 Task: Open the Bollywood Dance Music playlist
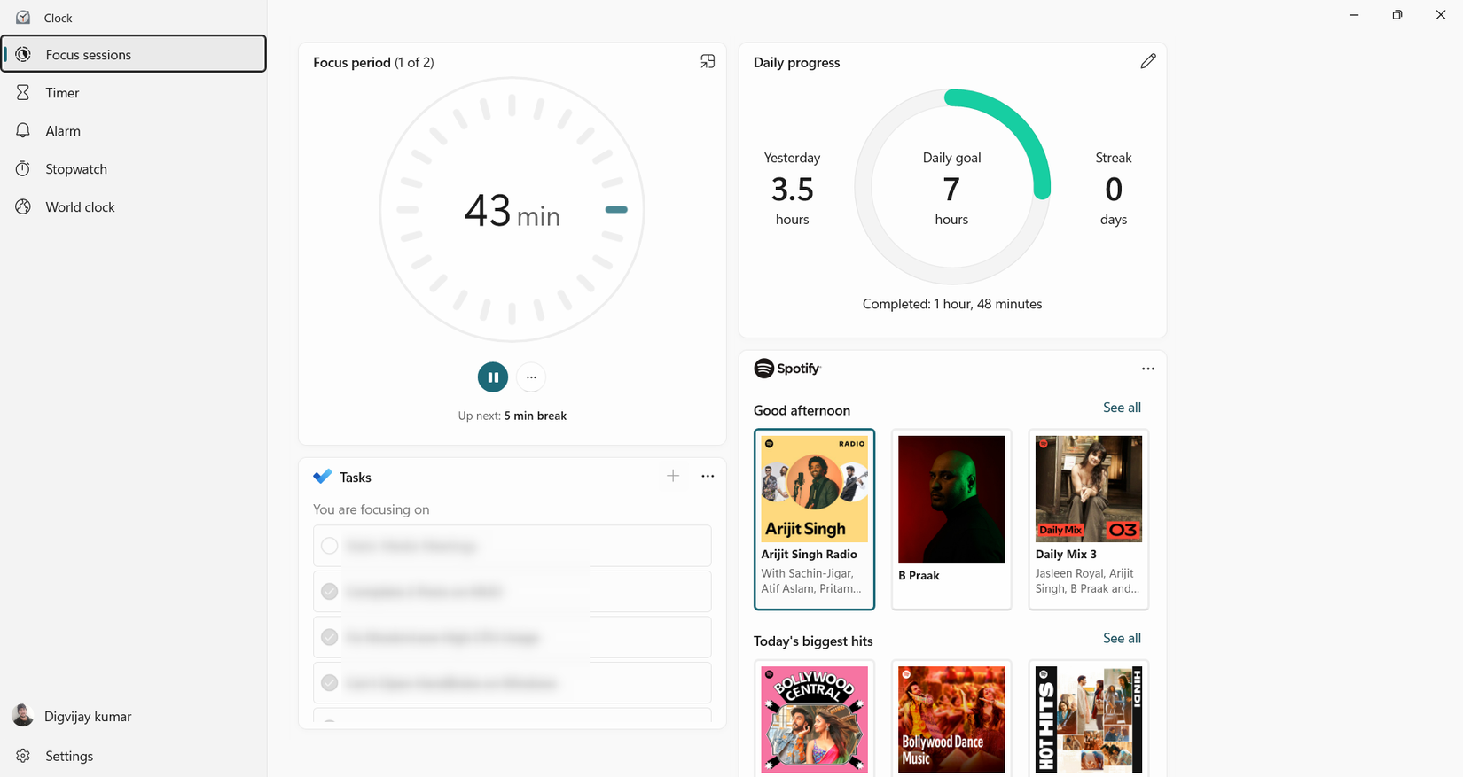click(951, 719)
